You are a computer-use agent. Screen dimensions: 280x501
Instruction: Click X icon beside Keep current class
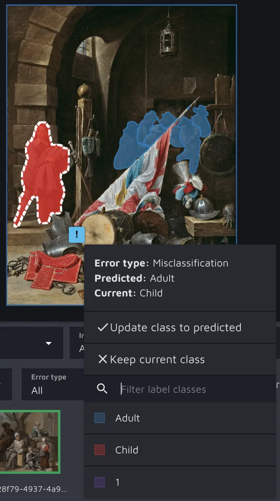[x=103, y=359]
